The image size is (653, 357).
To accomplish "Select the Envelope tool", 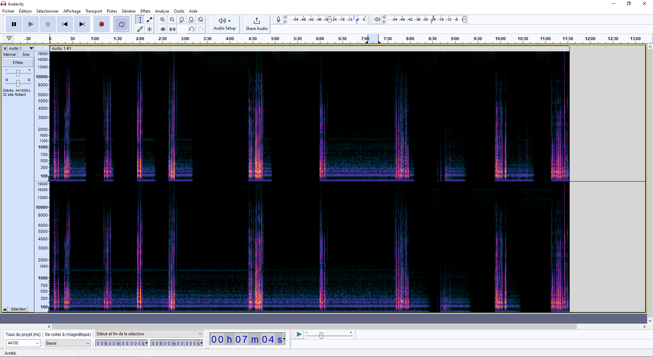I will click(149, 20).
